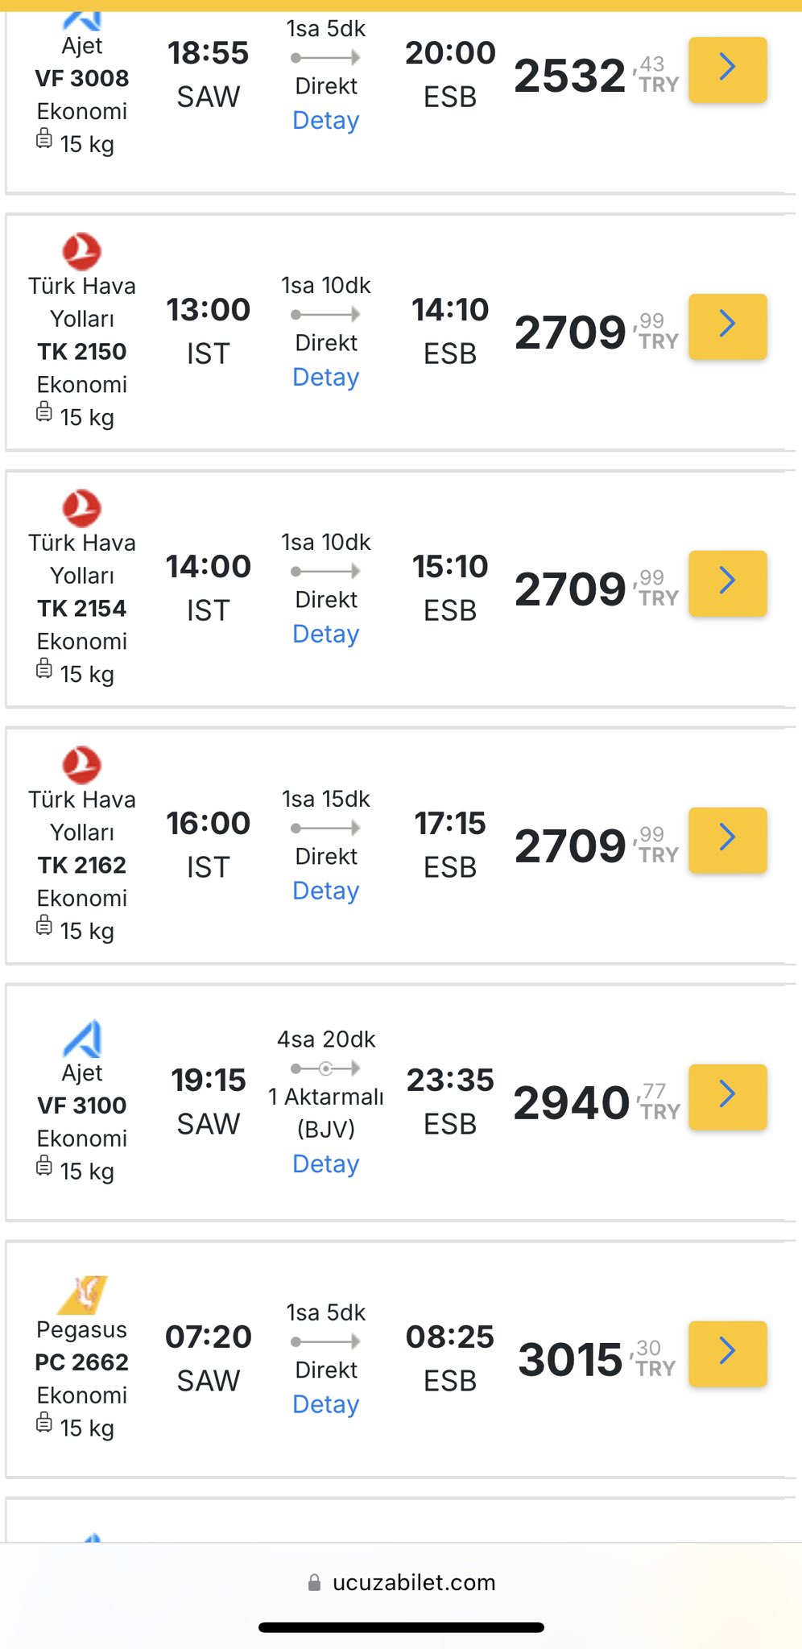Choose Pegasus PC 2662 flight arrow button
Viewport: 802px width, 1649px height.
(x=727, y=1354)
